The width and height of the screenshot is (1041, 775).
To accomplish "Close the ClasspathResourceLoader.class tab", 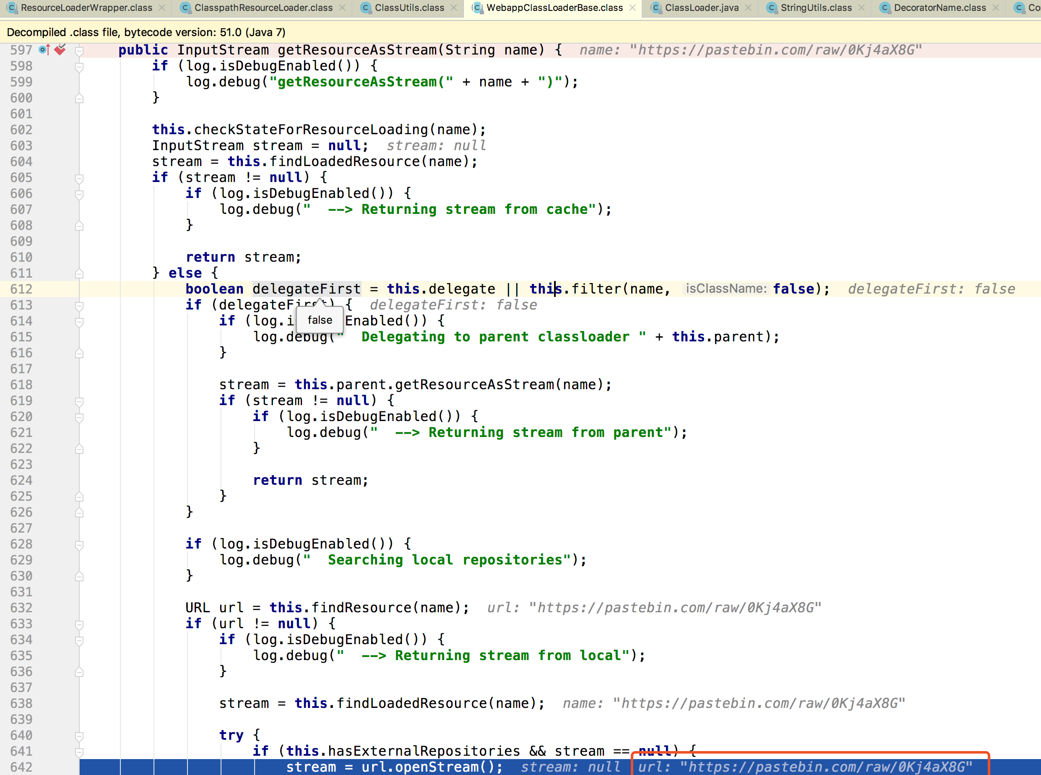I will (x=342, y=8).
